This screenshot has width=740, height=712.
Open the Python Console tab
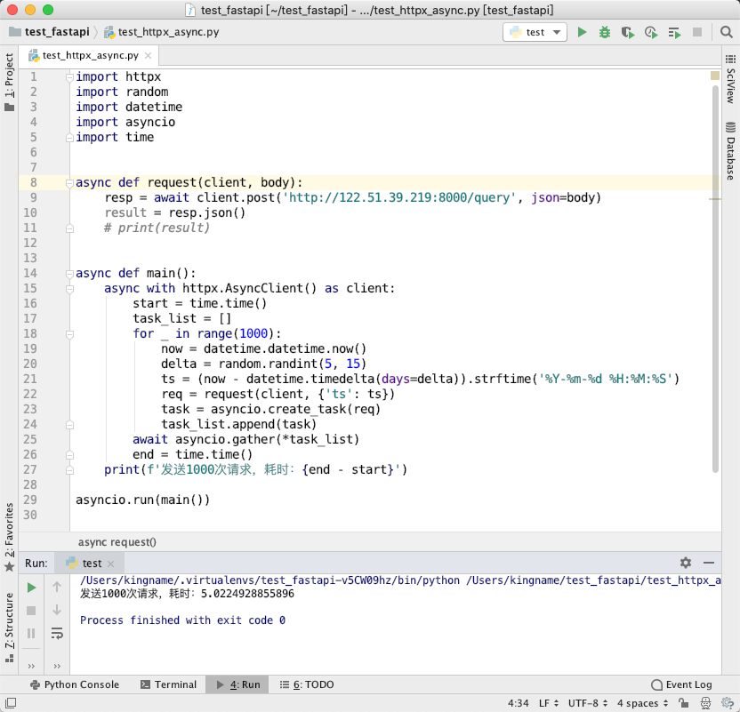point(74,684)
